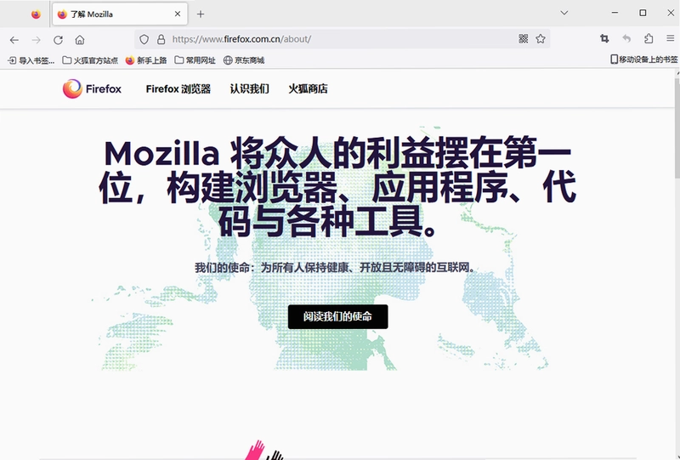The height and width of the screenshot is (460, 680).
Task: Close the 了解 Mozilla tab
Action: pyautogui.click(x=178, y=14)
